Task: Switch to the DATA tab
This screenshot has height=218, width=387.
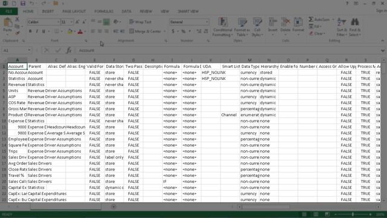Action: coord(126,12)
